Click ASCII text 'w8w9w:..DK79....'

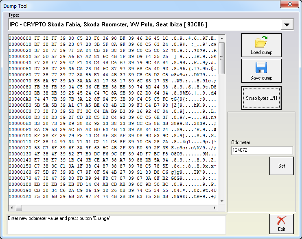[x=194, y=75]
